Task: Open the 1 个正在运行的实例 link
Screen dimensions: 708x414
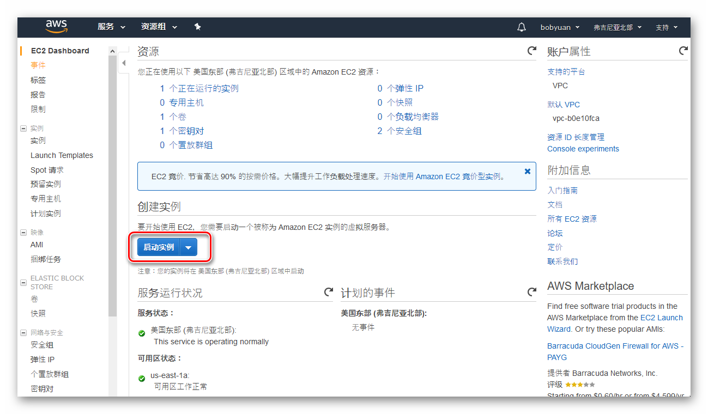Action: (x=199, y=88)
